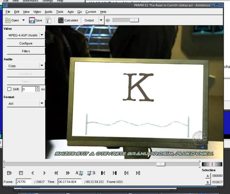Click selection A: button
Screen dimensions: 230x194
[x=208, y=176]
